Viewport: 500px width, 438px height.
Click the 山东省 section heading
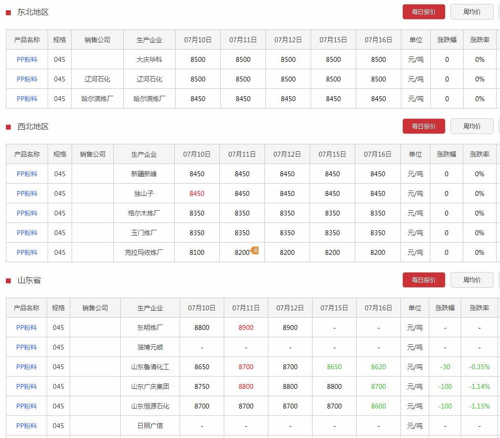tap(29, 280)
